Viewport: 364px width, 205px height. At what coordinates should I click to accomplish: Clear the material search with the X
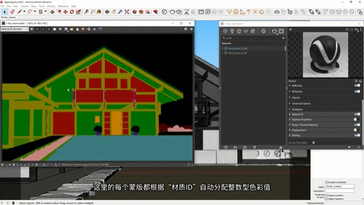click(x=283, y=38)
